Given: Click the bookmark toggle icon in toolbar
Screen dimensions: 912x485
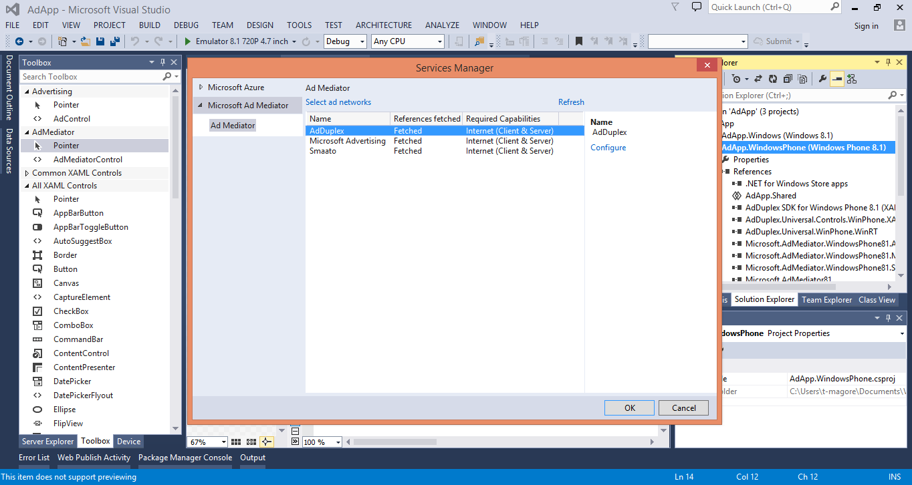Looking at the screenshot, I should pos(579,41).
